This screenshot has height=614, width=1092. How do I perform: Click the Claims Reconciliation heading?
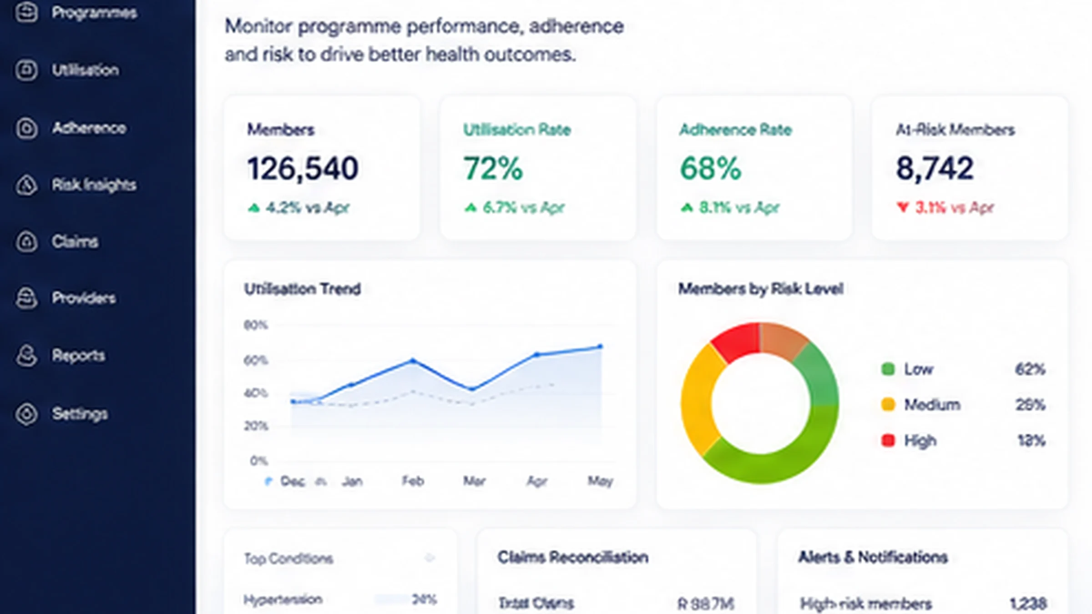pyautogui.click(x=573, y=557)
